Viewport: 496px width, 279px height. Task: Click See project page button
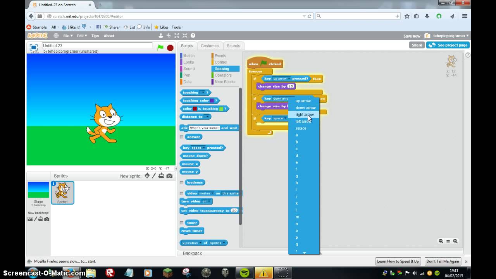pos(448,45)
